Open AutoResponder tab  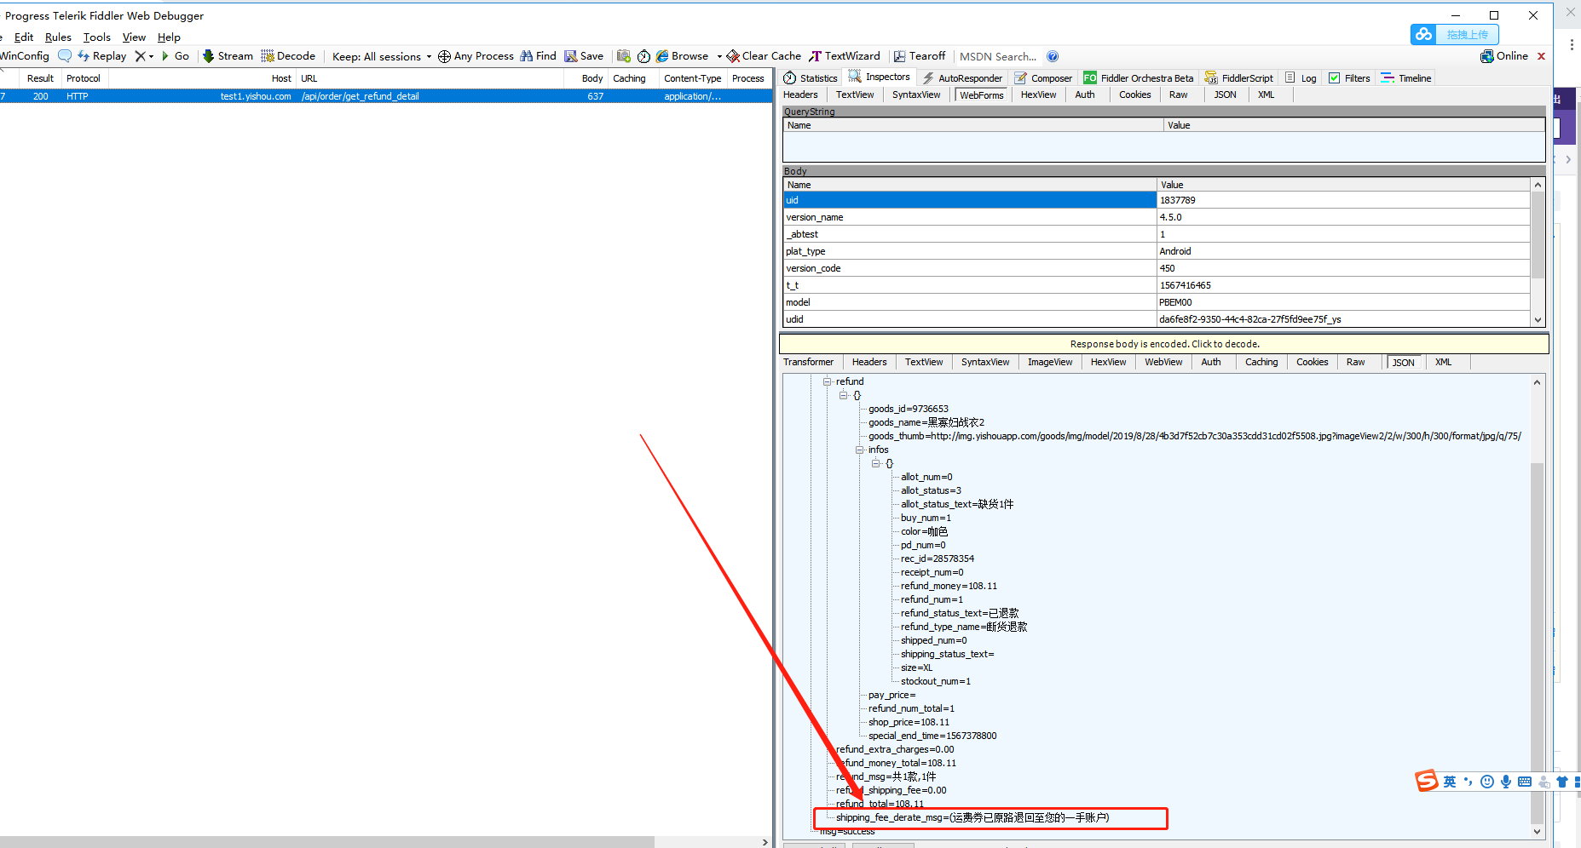[x=962, y=78]
